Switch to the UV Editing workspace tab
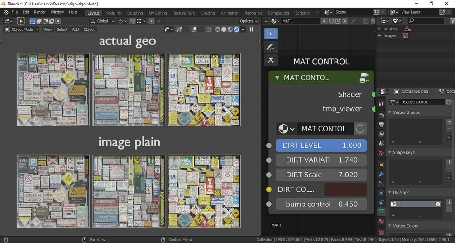455x243 pixels. coord(158,13)
